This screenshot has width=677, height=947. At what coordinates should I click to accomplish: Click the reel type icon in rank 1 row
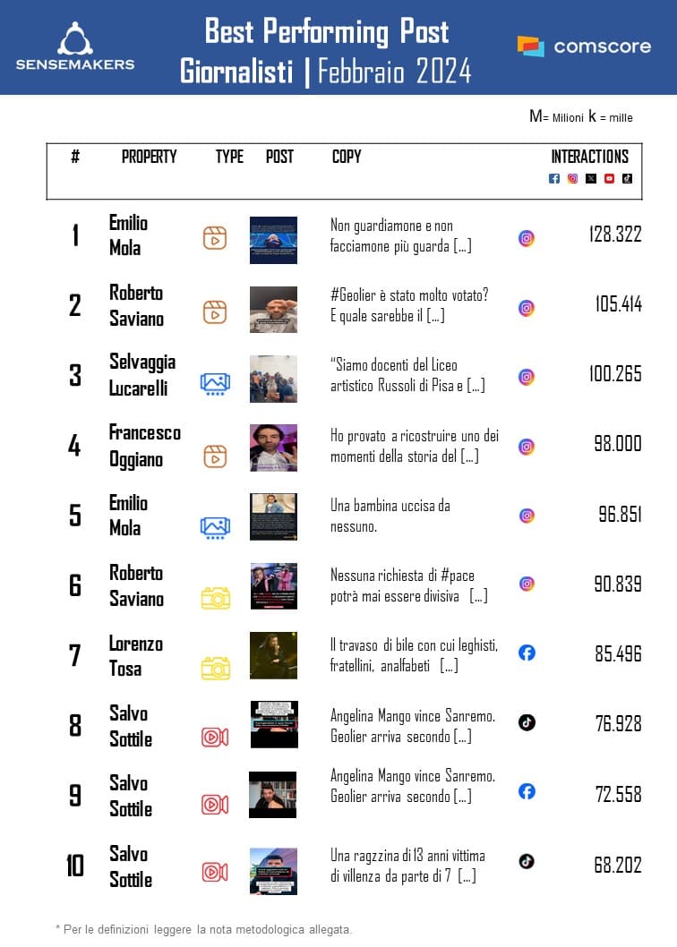215,238
